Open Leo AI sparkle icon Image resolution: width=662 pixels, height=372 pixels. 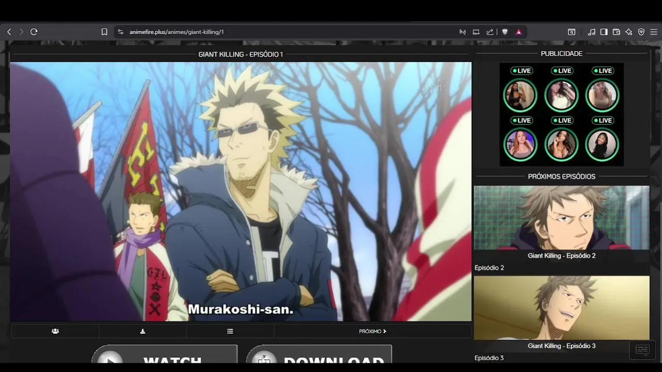coord(629,32)
